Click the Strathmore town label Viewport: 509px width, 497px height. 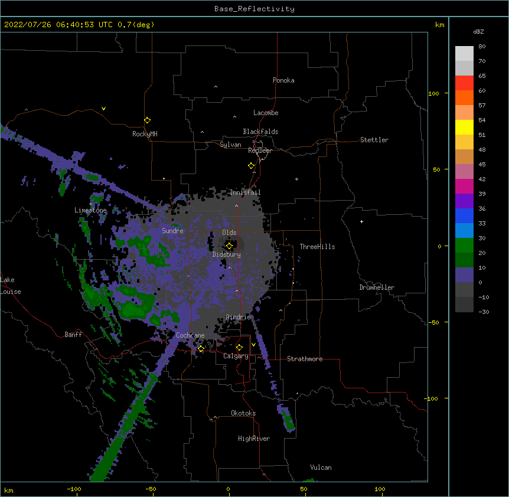tap(305, 359)
